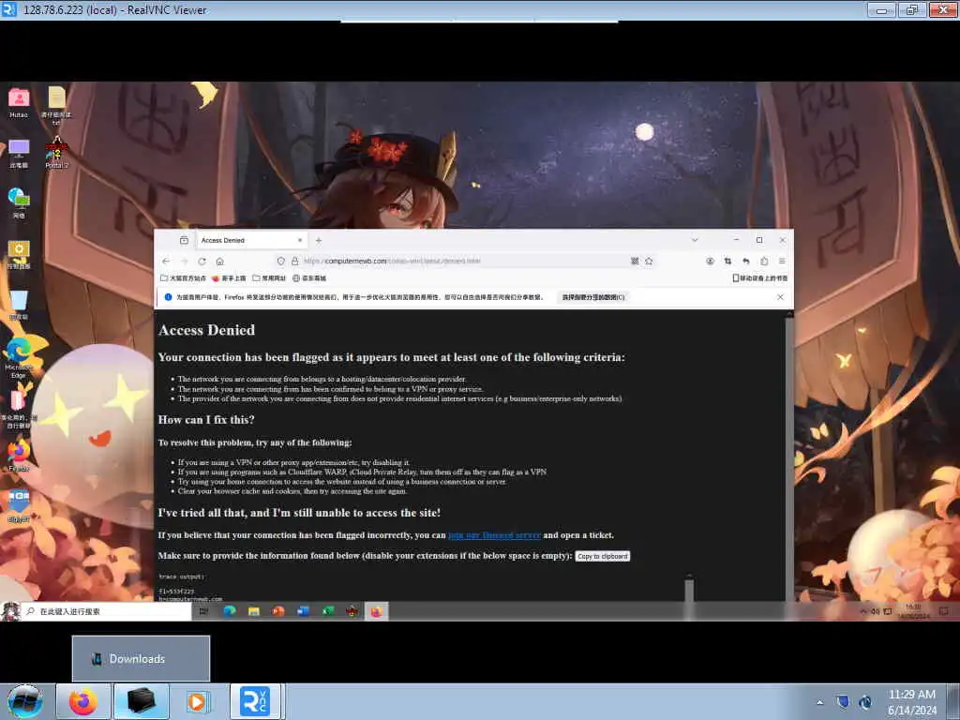Click the padlock site security icon
The width and height of the screenshot is (960, 720).
pyautogui.click(x=294, y=261)
